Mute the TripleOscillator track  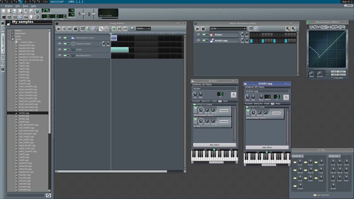point(65,44)
